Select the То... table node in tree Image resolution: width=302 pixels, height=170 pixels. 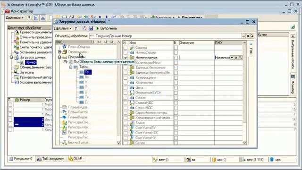[x=88, y=72]
